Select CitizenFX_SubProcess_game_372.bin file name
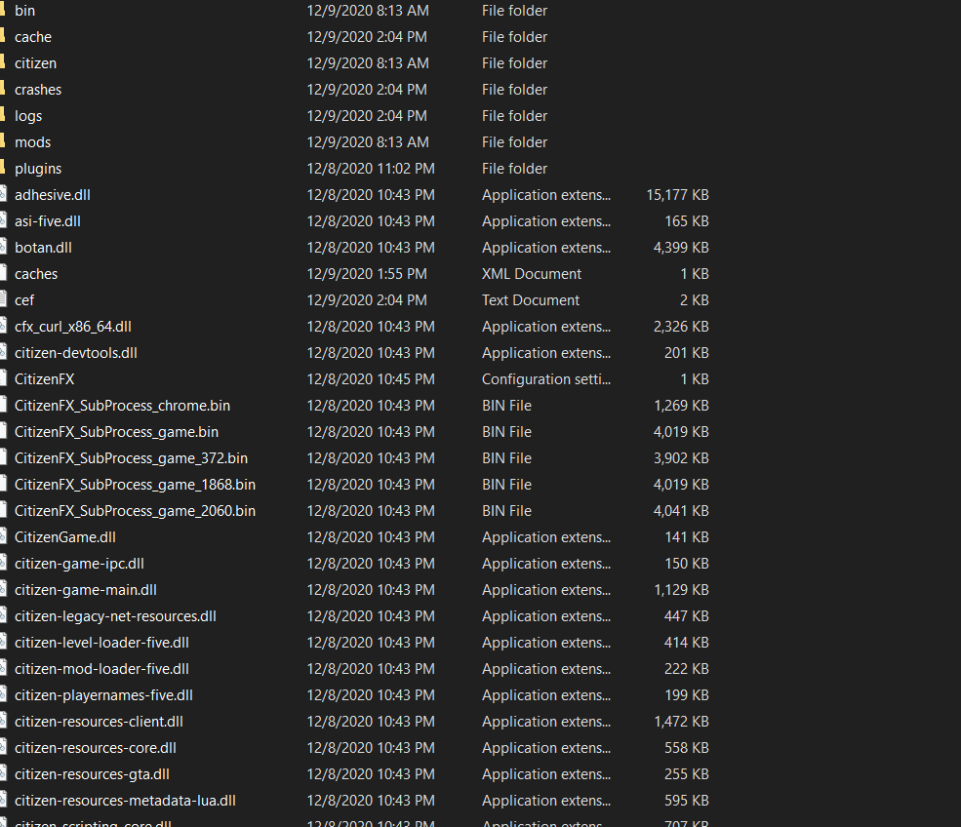 click(x=131, y=458)
